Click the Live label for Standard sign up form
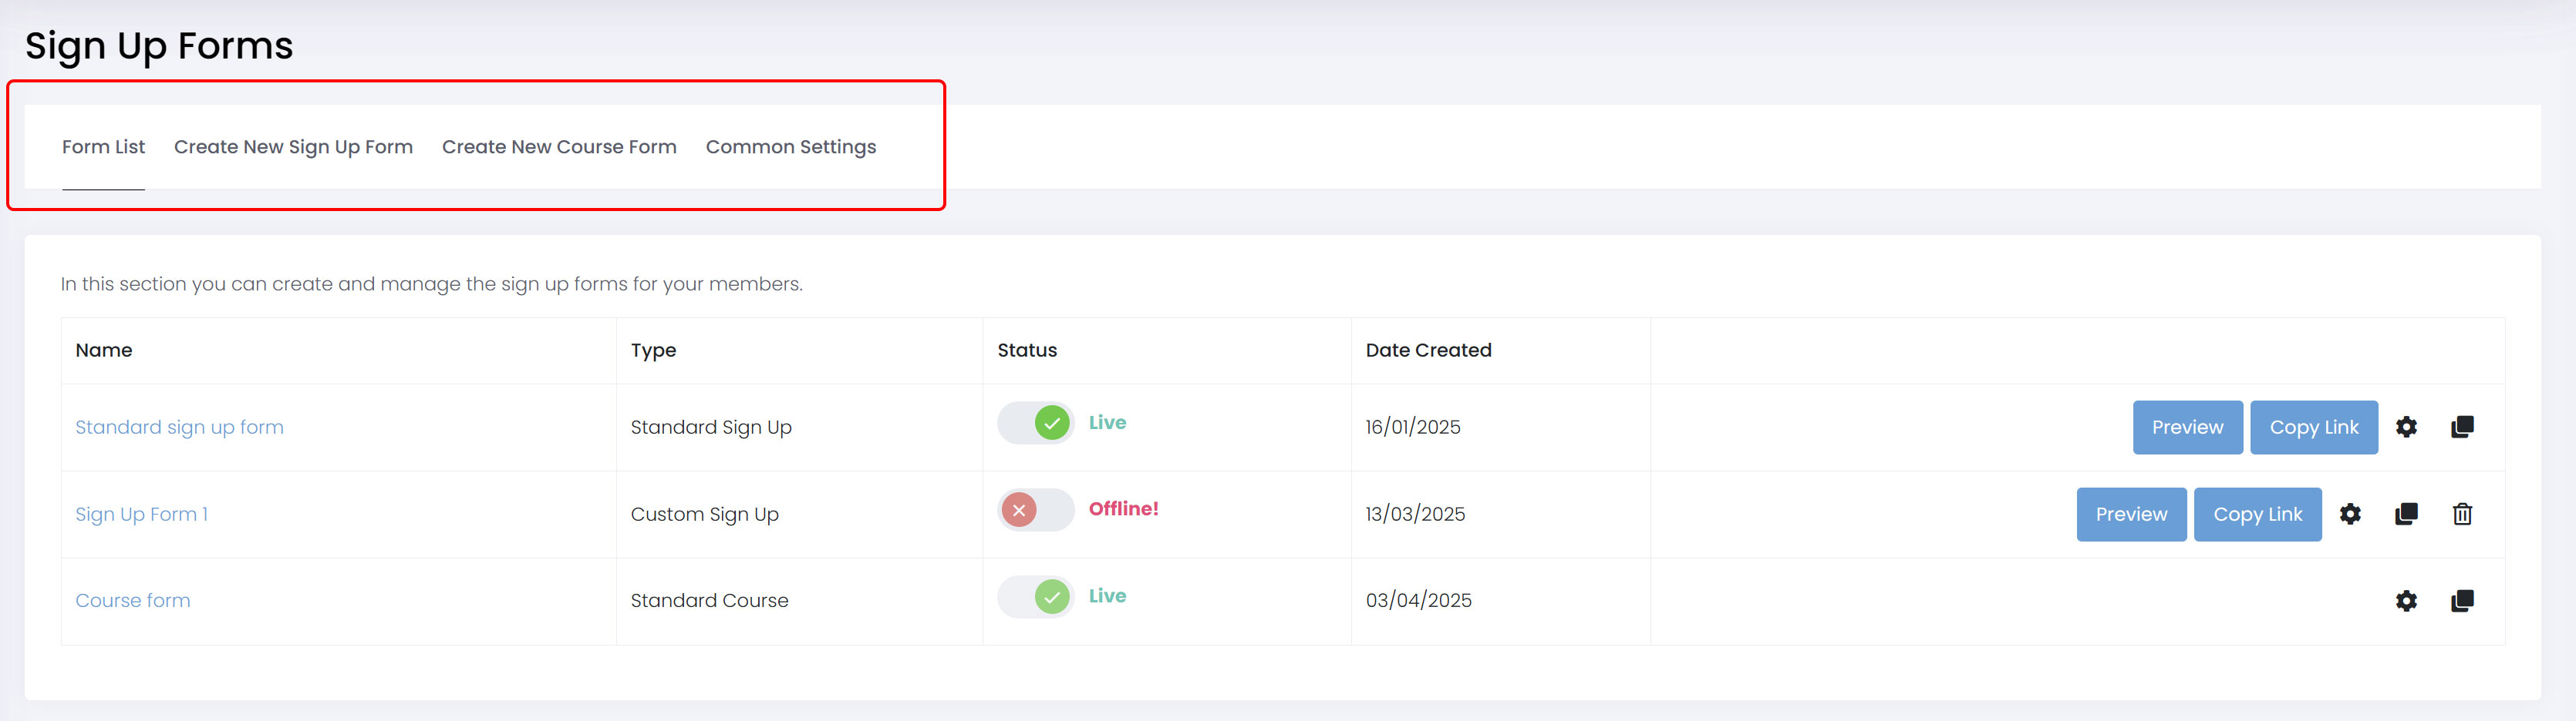The image size is (2576, 721). point(1107,422)
